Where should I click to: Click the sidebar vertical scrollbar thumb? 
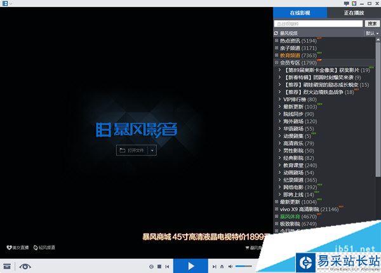(x=378, y=109)
